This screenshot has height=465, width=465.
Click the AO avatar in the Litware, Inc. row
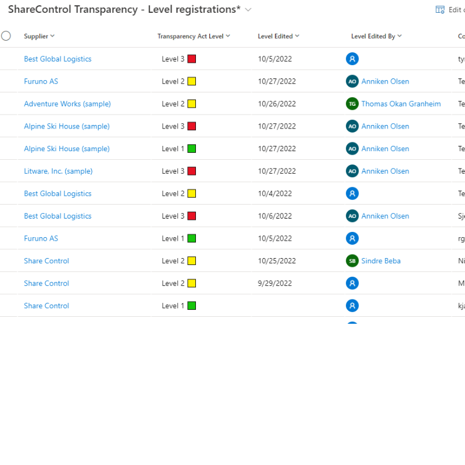click(x=352, y=171)
